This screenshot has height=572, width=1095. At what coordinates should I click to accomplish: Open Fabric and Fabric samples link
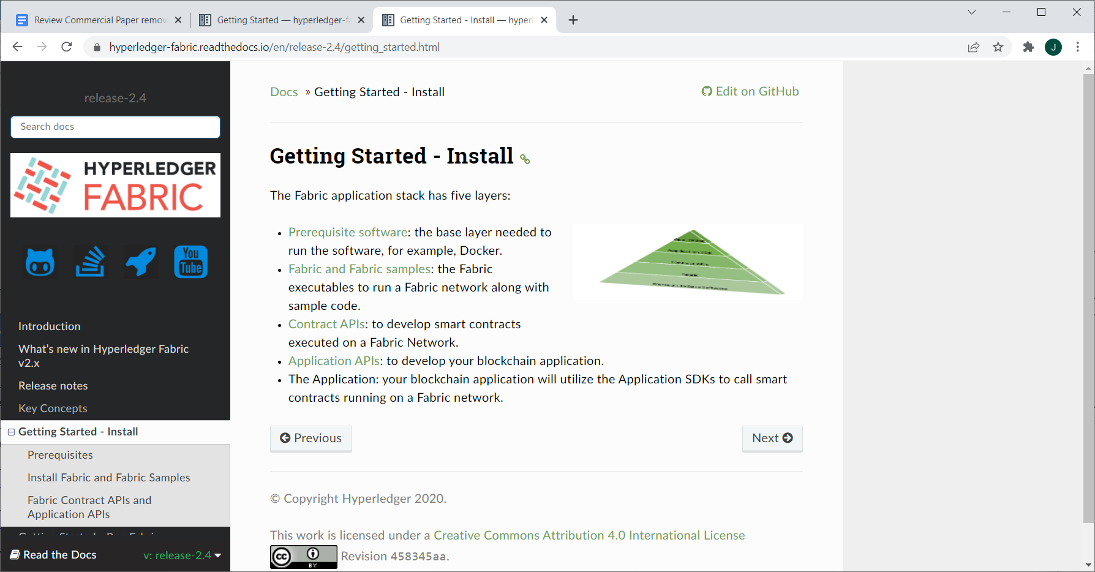pyautogui.click(x=359, y=269)
